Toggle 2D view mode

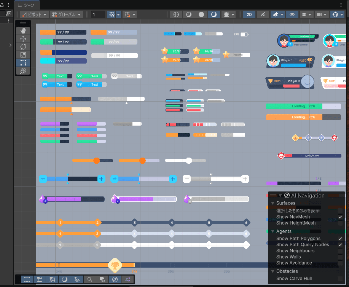click(249, 14)
